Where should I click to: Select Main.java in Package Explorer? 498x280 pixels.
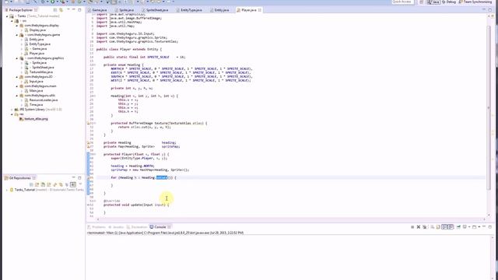pyautogui.click(x=33, y=91)
